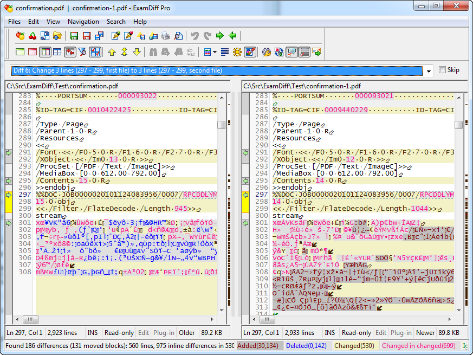Toggle the synchronized scrolling red arrows button
This screenshot has width=473, height=355.
70,52
